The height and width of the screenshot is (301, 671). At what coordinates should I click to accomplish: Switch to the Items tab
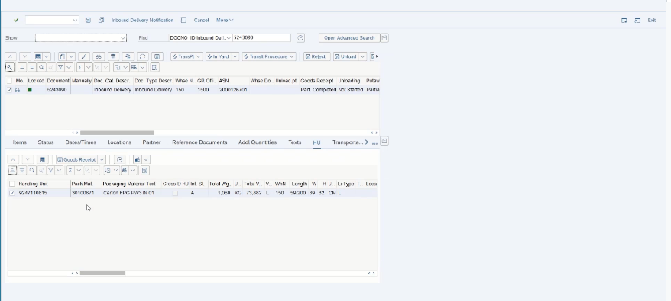[x=19, y=142]
